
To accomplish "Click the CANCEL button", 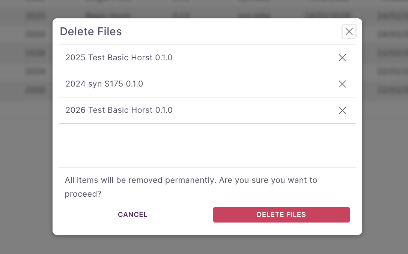I will click(132, 214).
